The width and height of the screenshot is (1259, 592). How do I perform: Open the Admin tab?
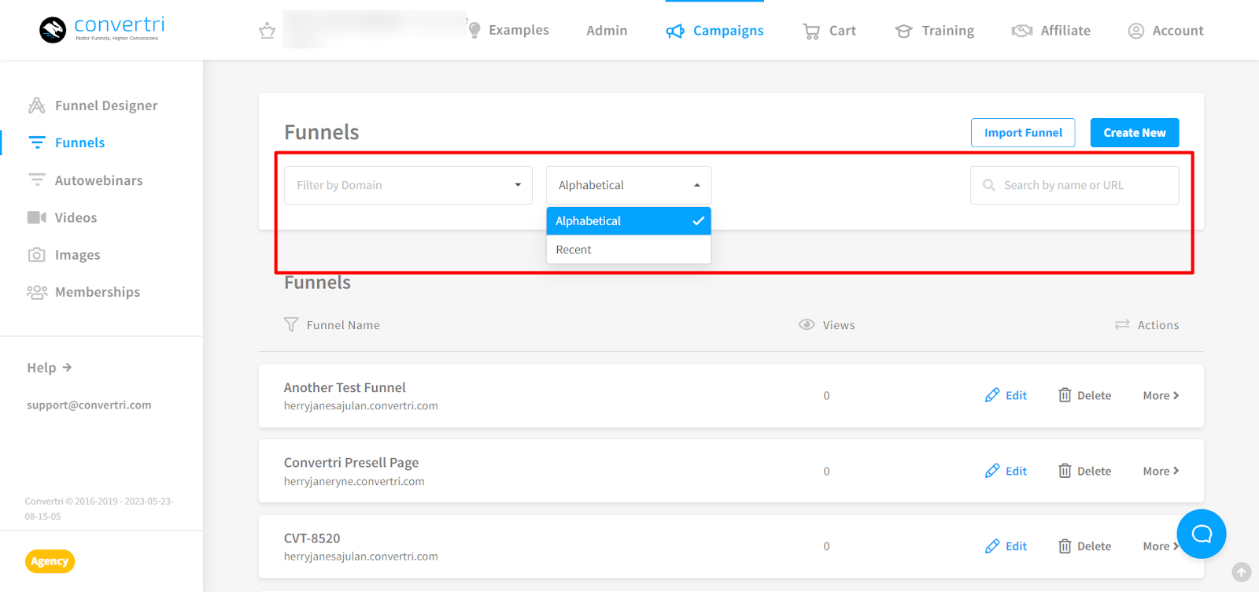pos(607,31)
